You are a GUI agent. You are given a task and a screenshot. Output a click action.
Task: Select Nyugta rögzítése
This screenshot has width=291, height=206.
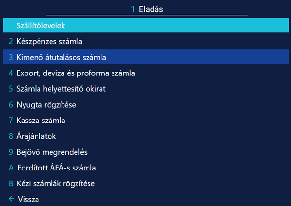point(46,105)
